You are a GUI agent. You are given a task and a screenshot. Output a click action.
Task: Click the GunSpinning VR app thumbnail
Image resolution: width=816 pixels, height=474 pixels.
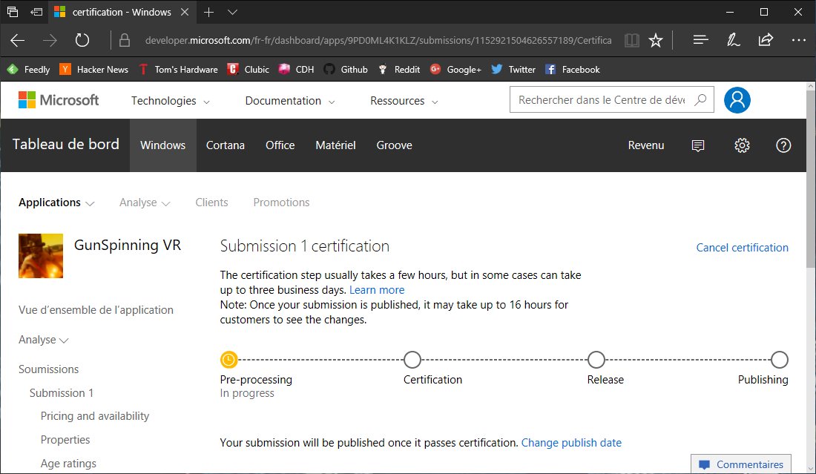click(x=41, y=255)
